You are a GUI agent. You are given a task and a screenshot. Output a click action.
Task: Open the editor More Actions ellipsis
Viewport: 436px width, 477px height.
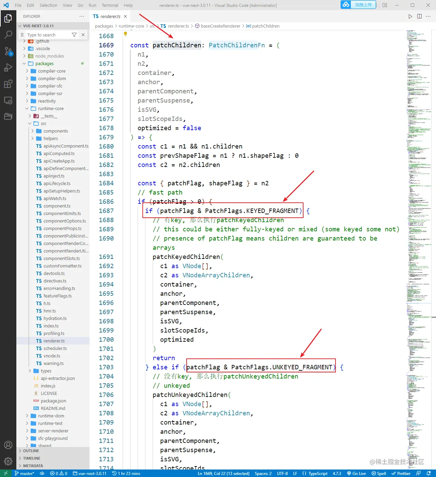(429, 16)
